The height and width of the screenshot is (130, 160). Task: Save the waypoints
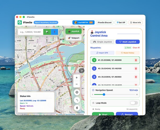(x=128, y=48)
